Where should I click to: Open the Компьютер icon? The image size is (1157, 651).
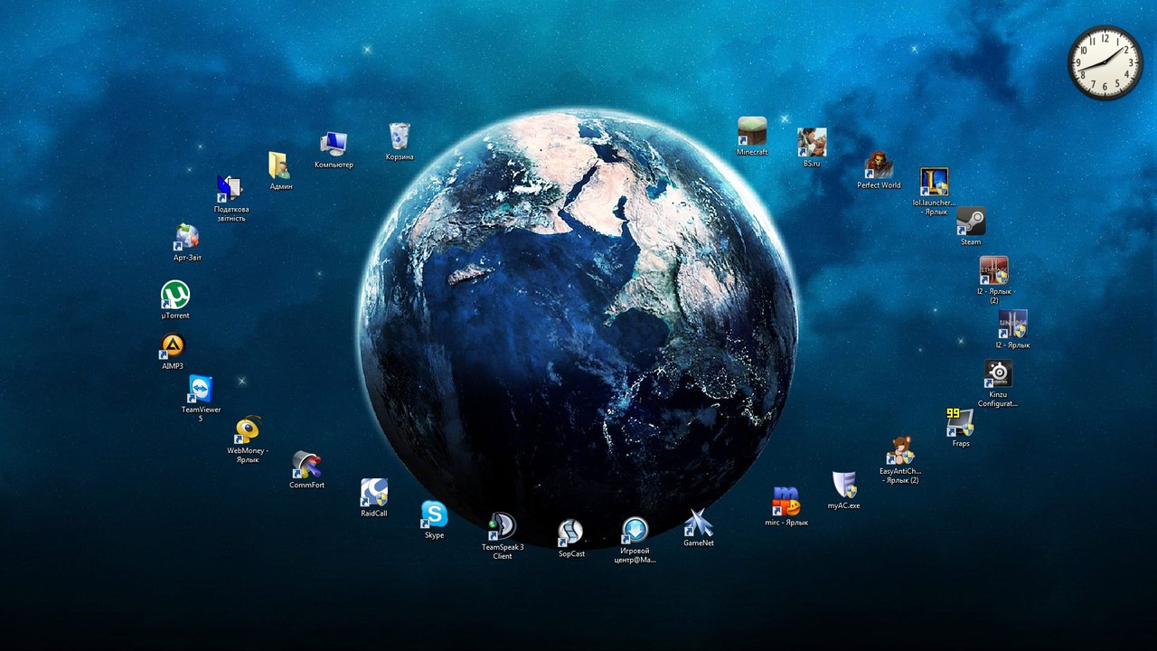click(x=334, y=144)
